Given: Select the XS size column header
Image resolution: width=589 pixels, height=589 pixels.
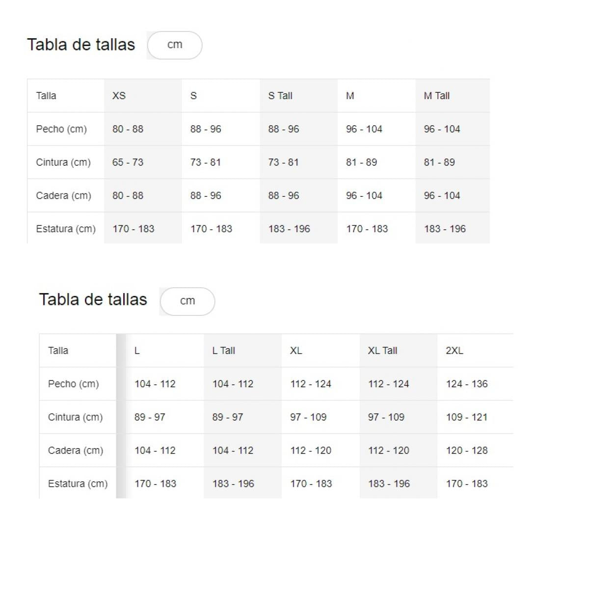Looking at the screenshot, I should (x=119, y=96).
